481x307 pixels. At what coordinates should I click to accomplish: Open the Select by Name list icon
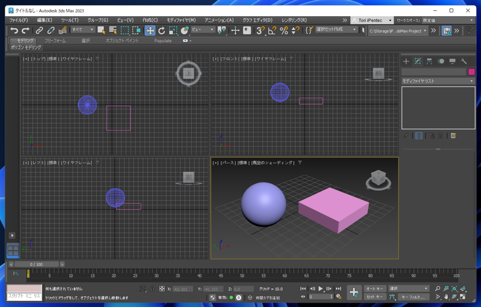(113, 30)
